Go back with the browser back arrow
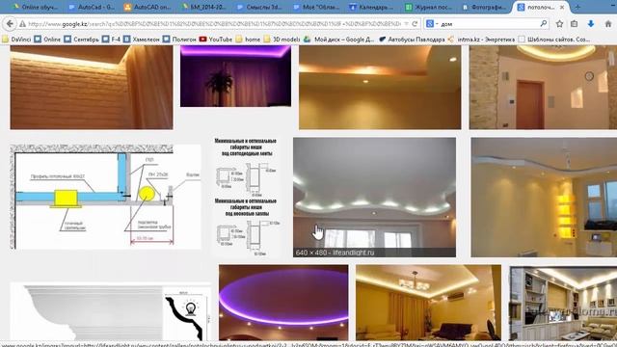Screen dimensions: 617x347 point(10,24)
